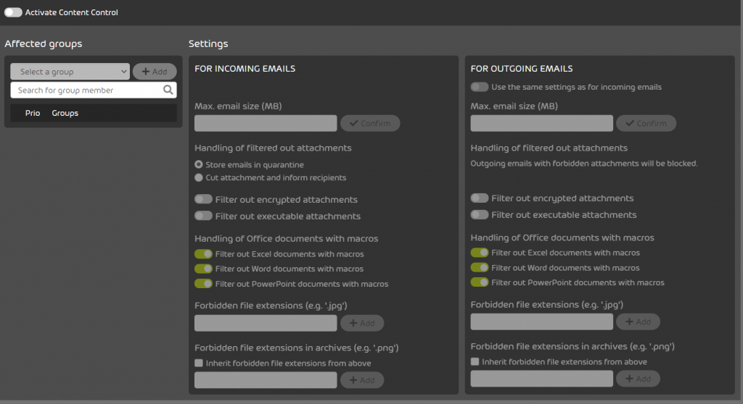Check incoming Inherit forbidden file extensions
This screenshot has height=404, width=743.
coord(199,363)
